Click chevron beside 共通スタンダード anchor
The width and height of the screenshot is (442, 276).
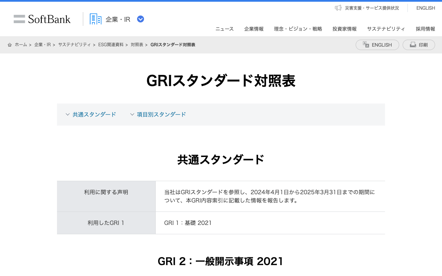click(x=68, y=115)
